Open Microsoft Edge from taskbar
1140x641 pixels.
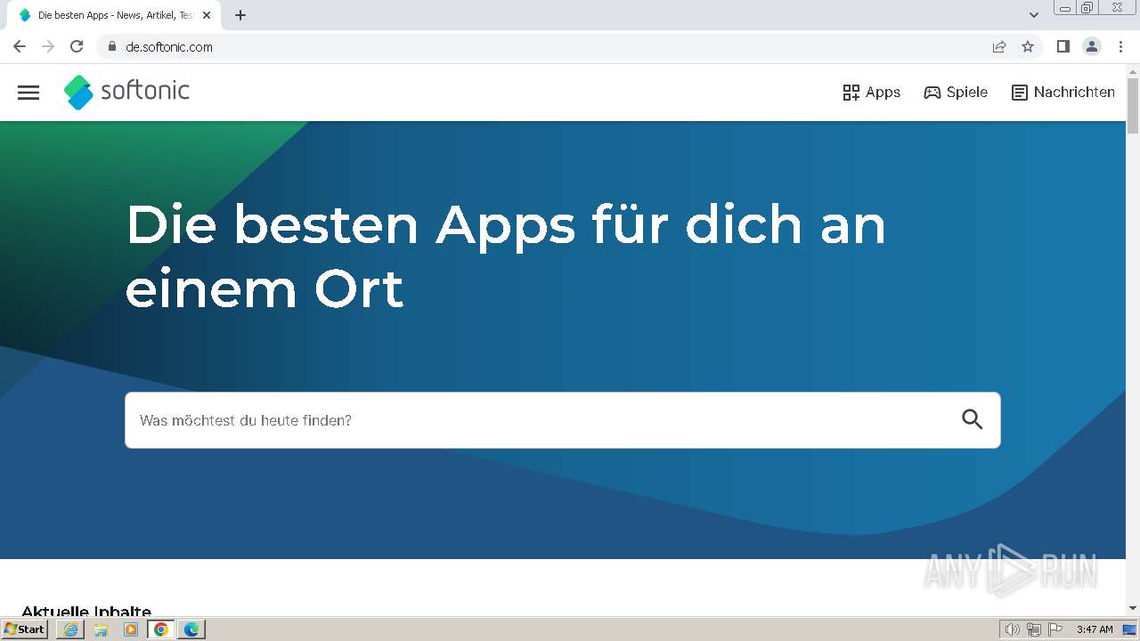coord(191,629)
